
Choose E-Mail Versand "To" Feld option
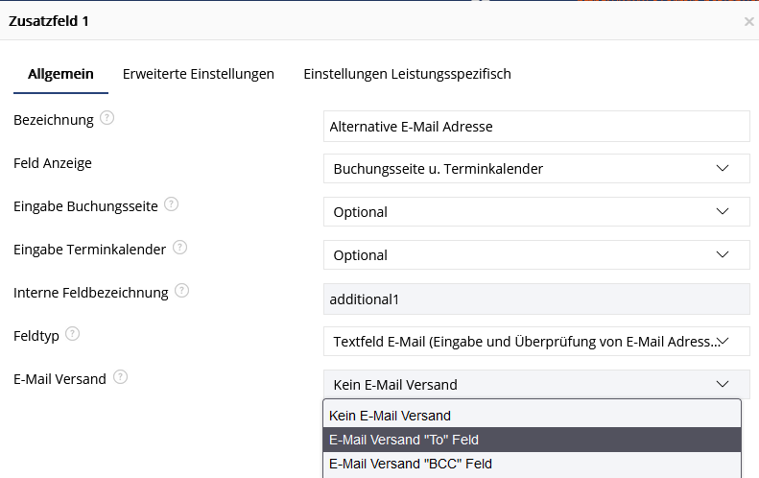click(x=532, y=440)
